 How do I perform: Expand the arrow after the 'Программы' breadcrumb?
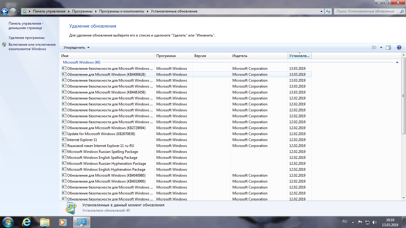coord(96,11)
